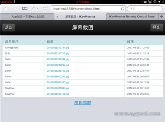
Task: Click time 2013-05-25 23:57:44
Action: 138,71
